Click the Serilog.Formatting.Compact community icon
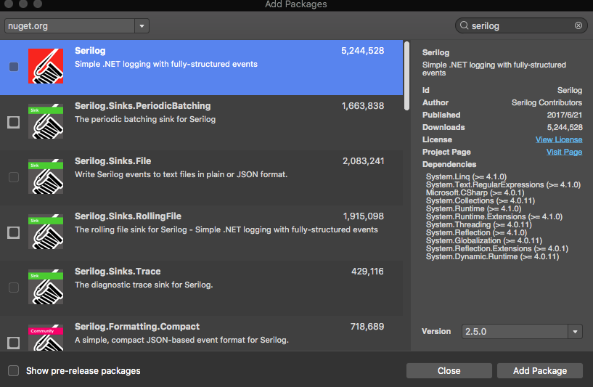593x387 pixels. pos(46,338)
